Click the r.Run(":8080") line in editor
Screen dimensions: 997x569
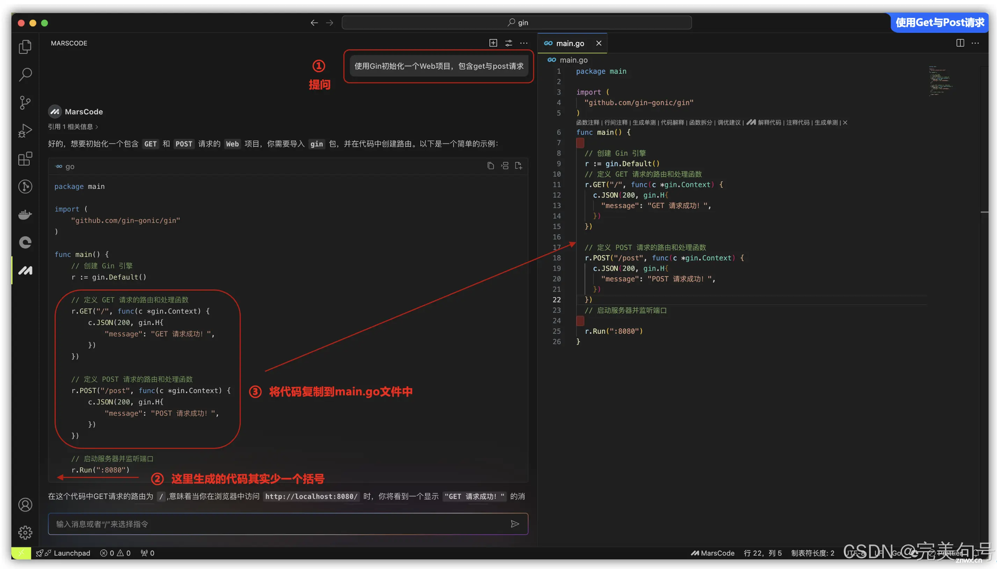[613, 331]
